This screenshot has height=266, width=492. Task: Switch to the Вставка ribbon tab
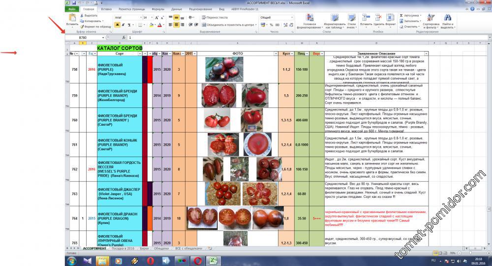(106, 9)
